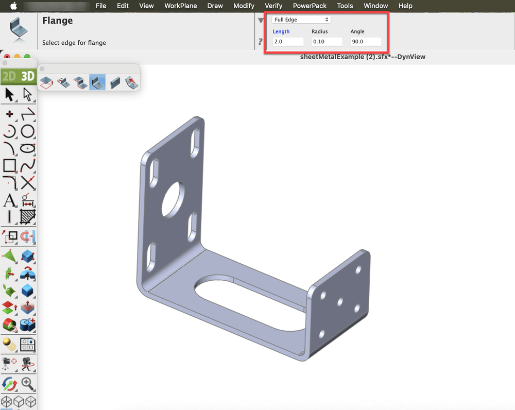The width and height of the screenshot is (515, 410).
Task: Select the Spline curve tool
Action: tap(28, 166)
